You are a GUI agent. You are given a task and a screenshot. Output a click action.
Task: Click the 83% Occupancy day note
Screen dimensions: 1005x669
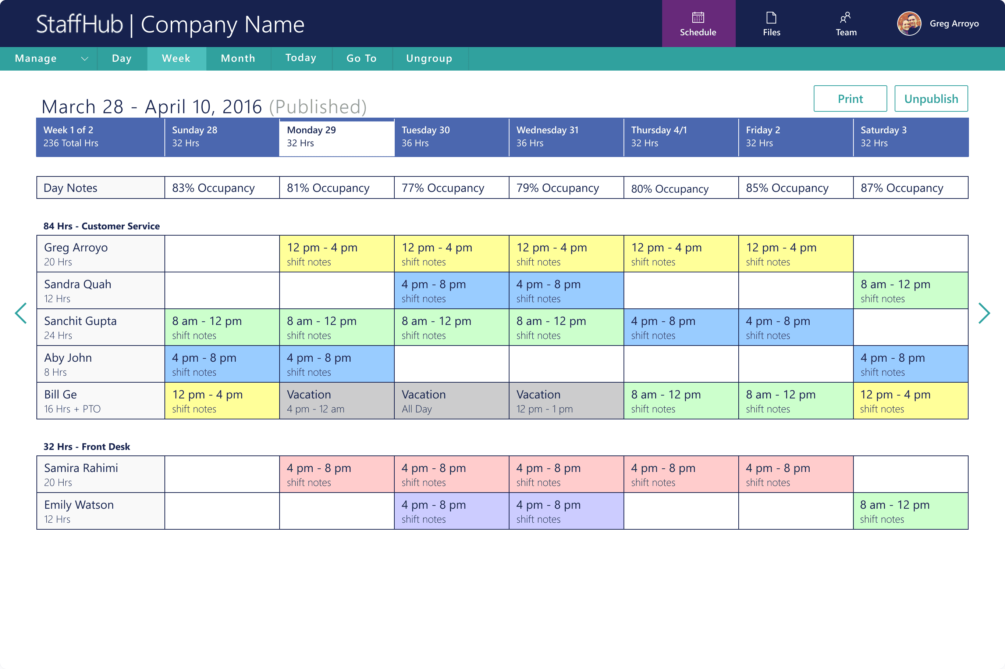[222, 188]
